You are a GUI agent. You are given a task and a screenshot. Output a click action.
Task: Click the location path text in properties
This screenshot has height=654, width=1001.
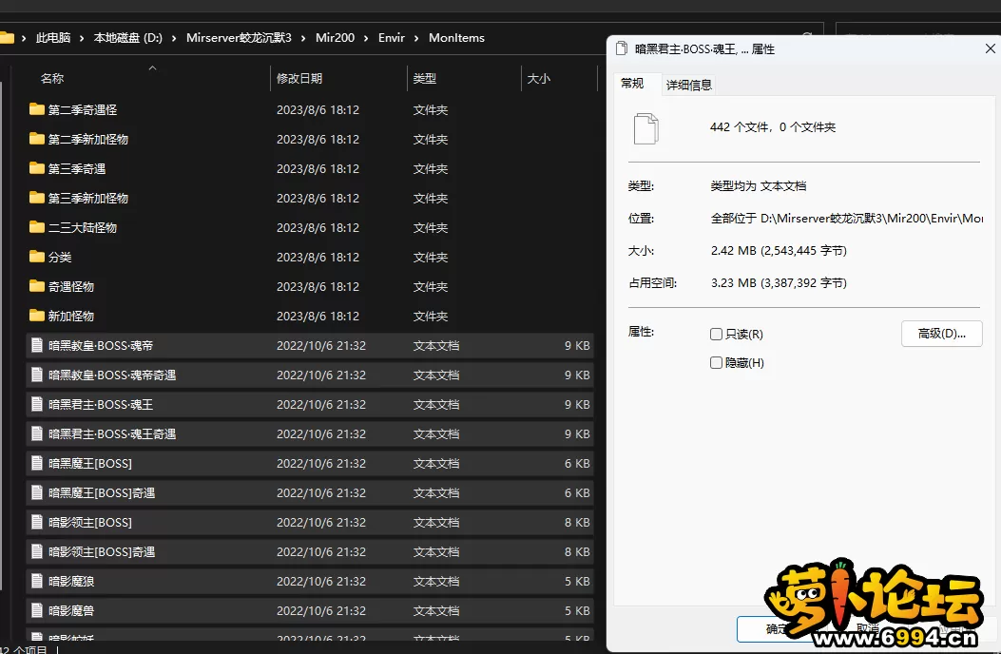[846, 218]
